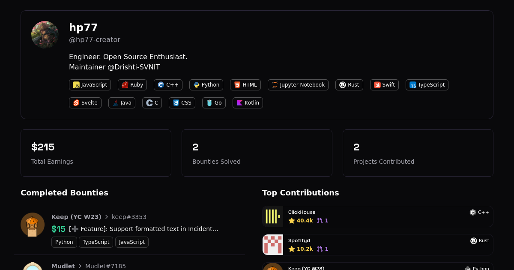Select the Go language badge
The height and width of the screenshot is (270, 514).
click(214, 103)
